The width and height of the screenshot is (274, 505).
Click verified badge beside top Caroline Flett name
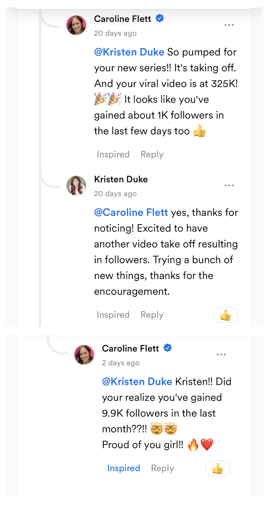coord(160,18)
